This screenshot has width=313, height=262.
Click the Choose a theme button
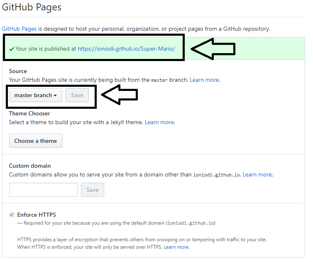point(36,141)
